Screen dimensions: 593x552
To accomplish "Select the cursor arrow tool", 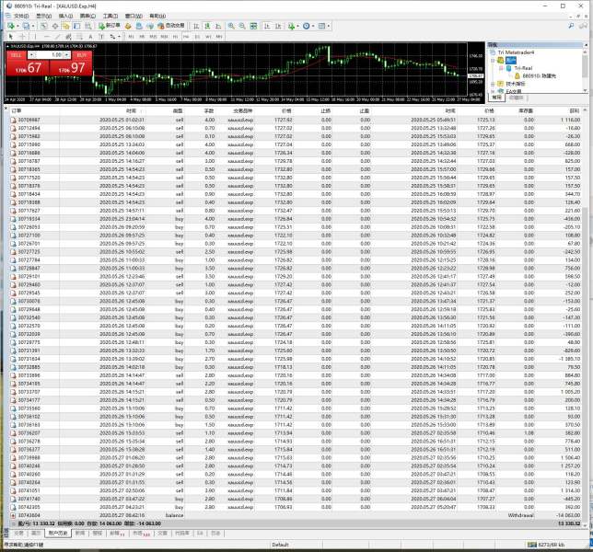I will [x=11, y=36].
